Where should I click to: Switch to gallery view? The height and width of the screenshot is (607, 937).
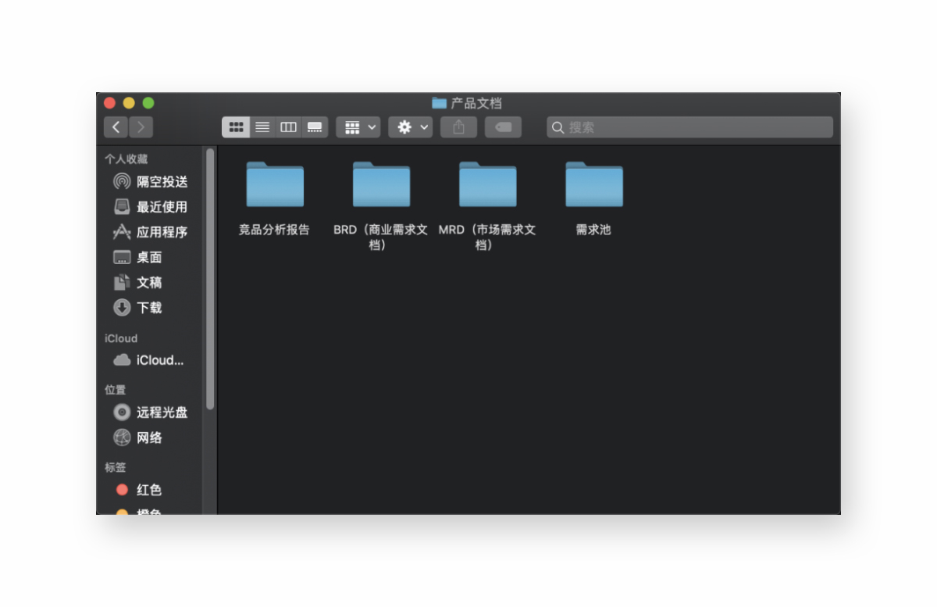(315, 127)
